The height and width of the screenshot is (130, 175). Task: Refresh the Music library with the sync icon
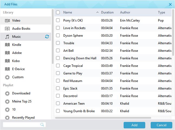pyautogui.click(x=47, y=37)
